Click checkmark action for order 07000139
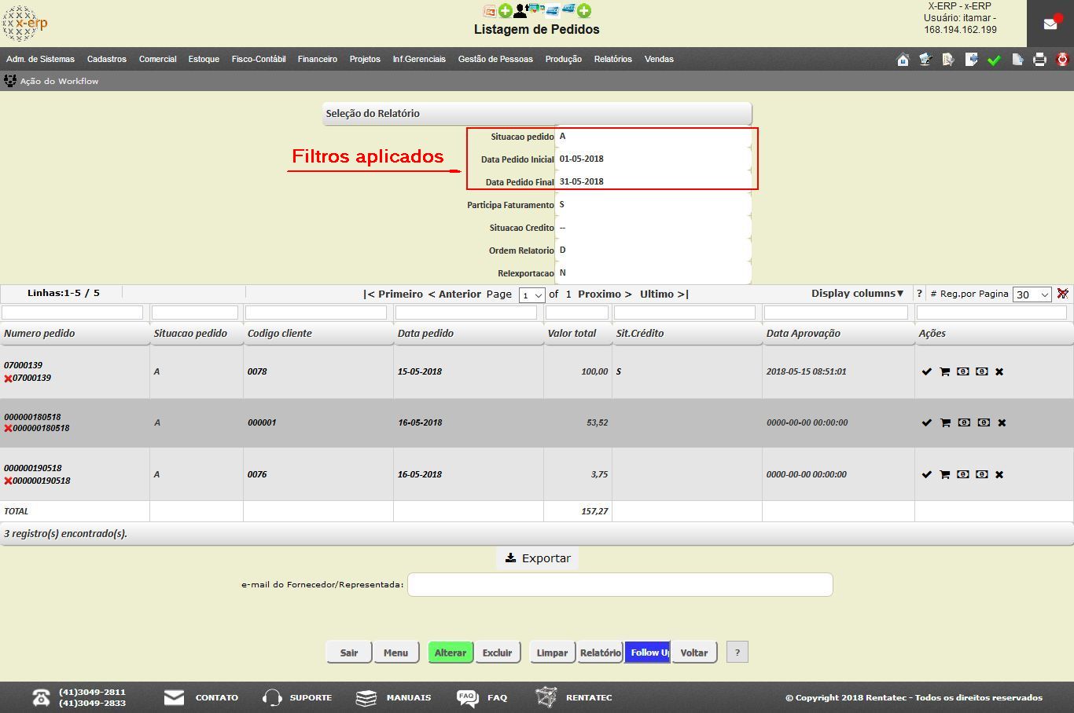This screenshot has width=1074, height=713. pos(926,371)
